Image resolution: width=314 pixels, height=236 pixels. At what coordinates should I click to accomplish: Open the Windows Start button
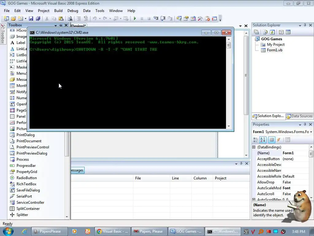(x=8, y=231)
